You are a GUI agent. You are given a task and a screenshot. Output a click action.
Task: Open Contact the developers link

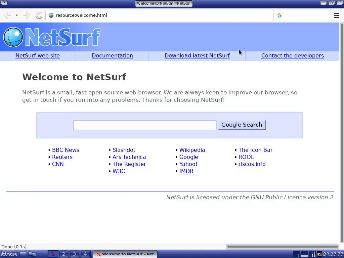click(x=293, y=56)
